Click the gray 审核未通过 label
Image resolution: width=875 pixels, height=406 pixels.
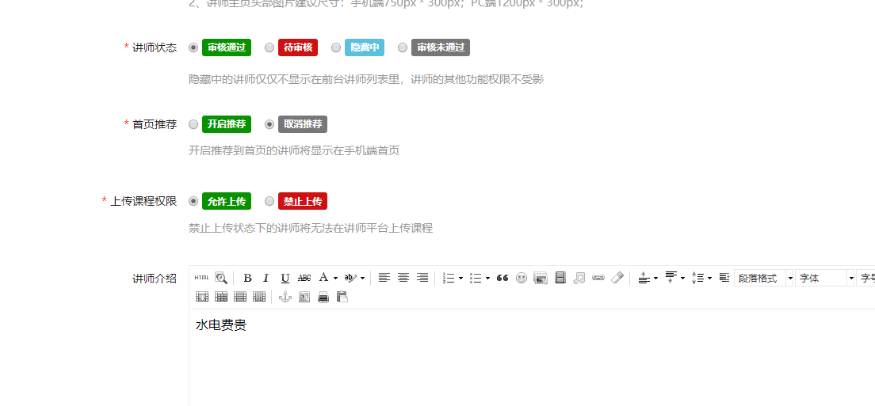[x=441, y=47]
